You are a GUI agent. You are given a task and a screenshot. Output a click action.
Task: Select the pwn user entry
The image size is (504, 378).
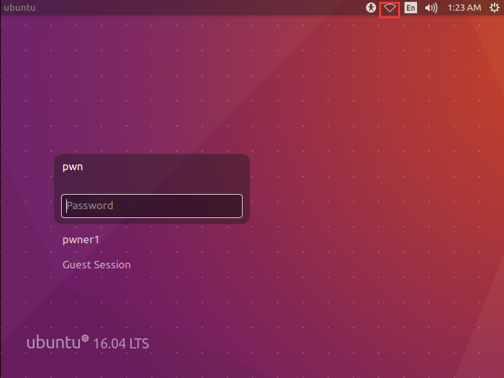pos(72,167)
